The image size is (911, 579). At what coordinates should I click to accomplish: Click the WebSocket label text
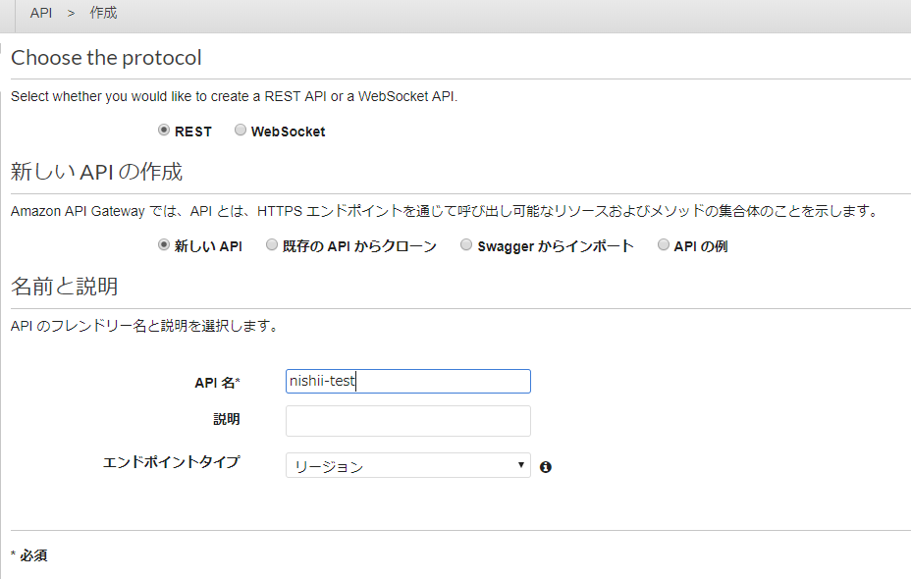pos(288,132)
